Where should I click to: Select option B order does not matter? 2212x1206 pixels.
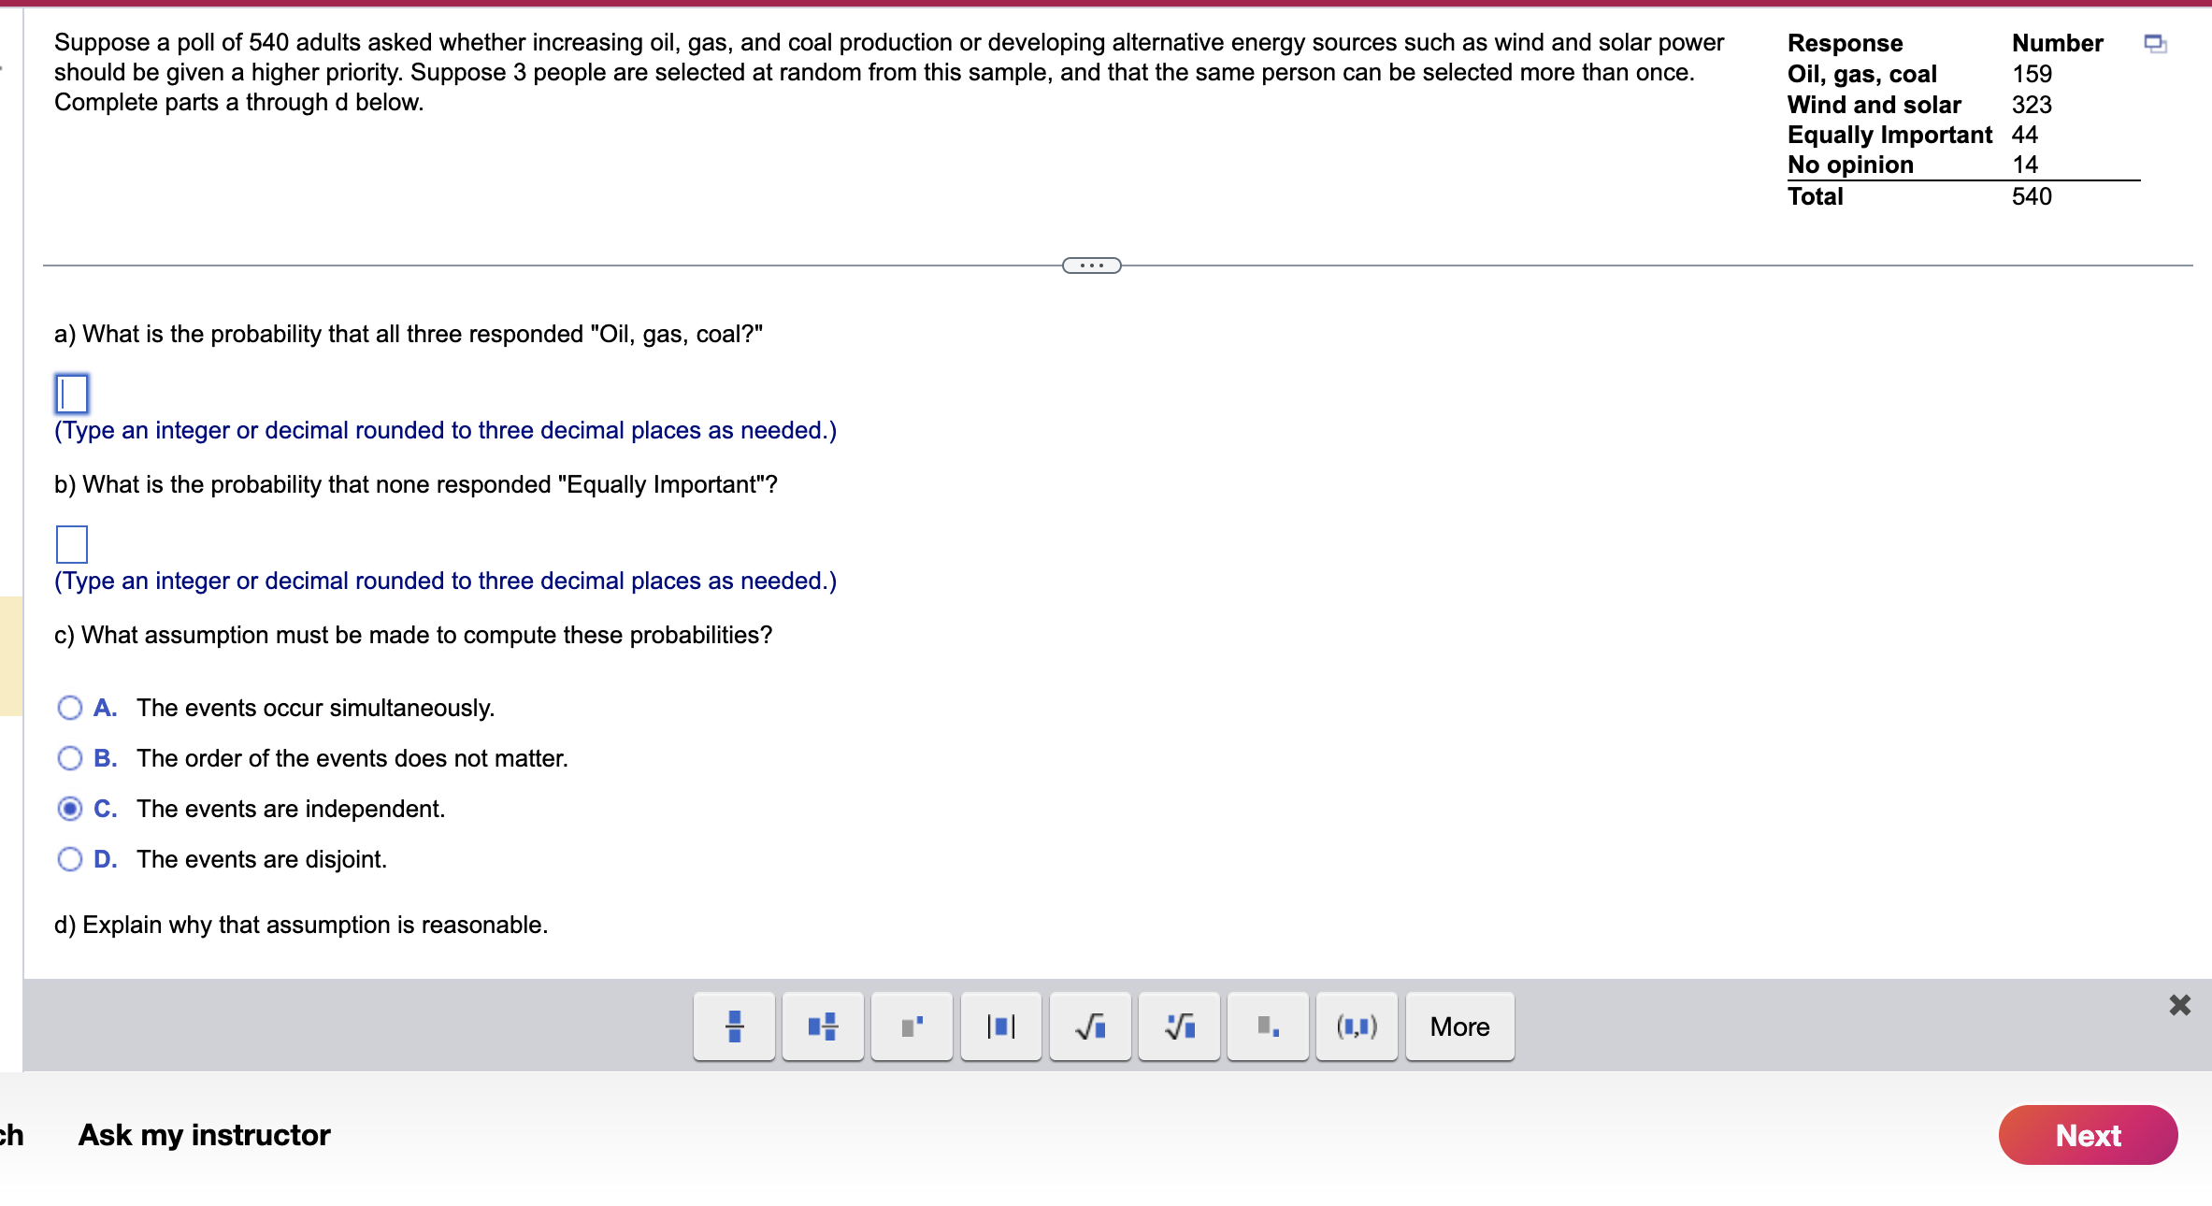70,758
